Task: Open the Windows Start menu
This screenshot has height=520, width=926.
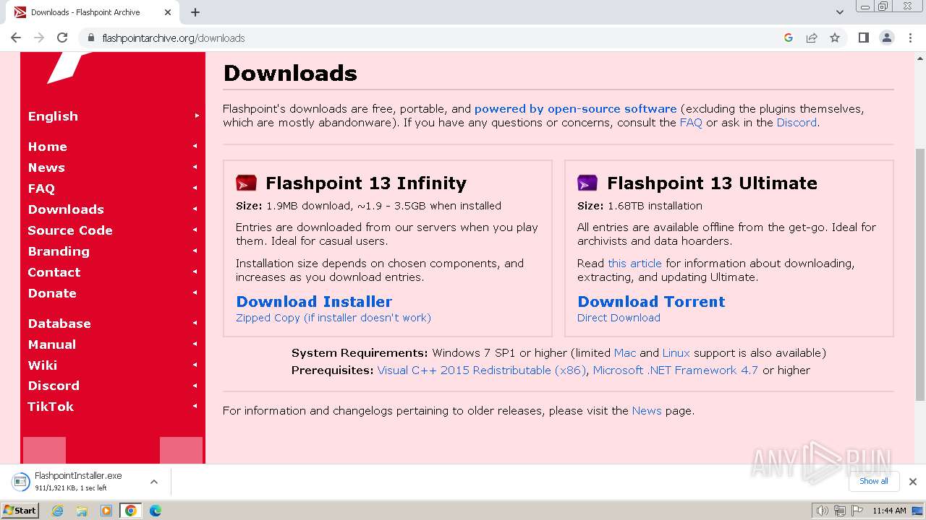Action: pyautogui.click(x=20, y=511)
